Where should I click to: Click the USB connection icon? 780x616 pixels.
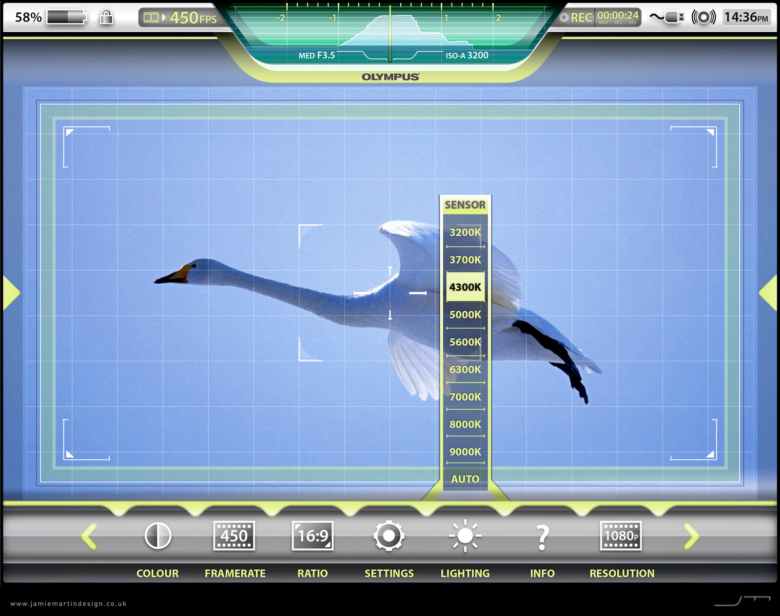point(666,17)
